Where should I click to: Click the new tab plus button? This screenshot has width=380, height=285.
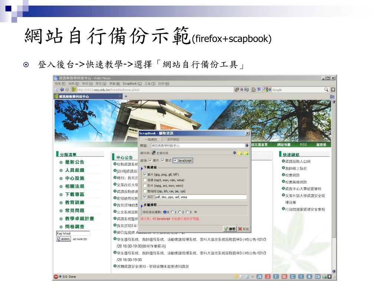coord(126,96)
